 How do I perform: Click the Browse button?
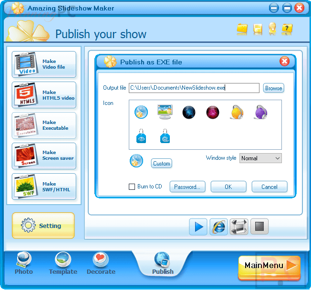pyautogui.click(x=273, y=88)
